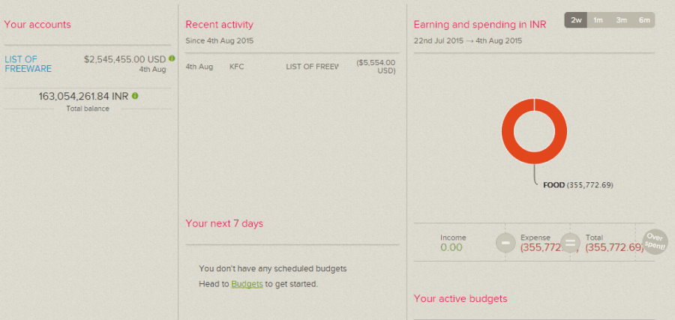Open the KFC transaction row

[x=292, y=67]
